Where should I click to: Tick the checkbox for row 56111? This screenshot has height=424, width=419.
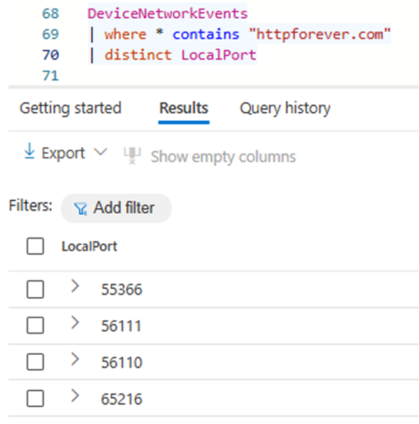coord(35,326)
